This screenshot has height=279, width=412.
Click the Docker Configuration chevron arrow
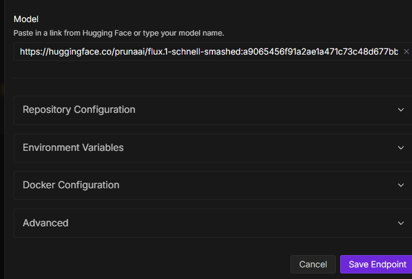pos(400,185)
